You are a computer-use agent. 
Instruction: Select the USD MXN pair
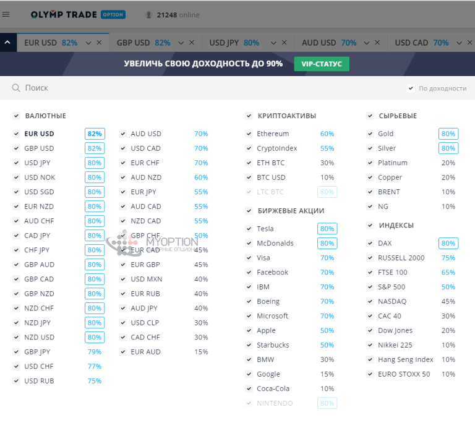click(147, 279)
